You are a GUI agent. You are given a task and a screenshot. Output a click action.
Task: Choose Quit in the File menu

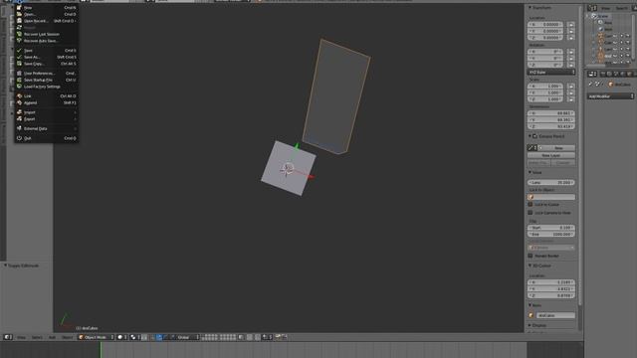pyautogui.click(x=47, y=138)
